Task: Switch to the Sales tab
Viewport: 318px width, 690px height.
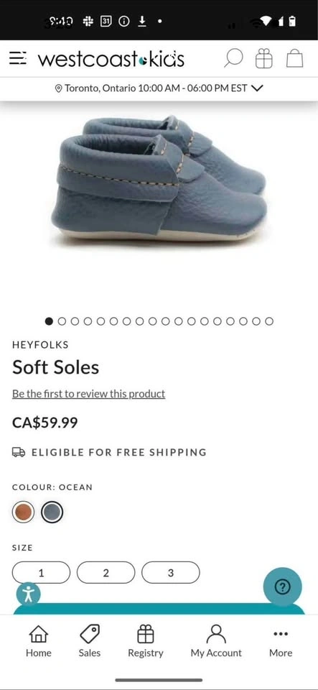Action: coord(90,641)
